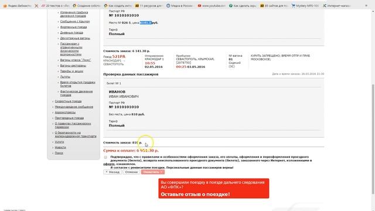The width and height of the screenshot is (375, 211).
Task: Switch to the '11 ресурсов для' tab
Action: pyautogui.click(x=149, y=5)
